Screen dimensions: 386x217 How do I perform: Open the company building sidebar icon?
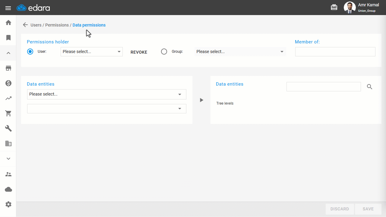(x=8, y=143)
